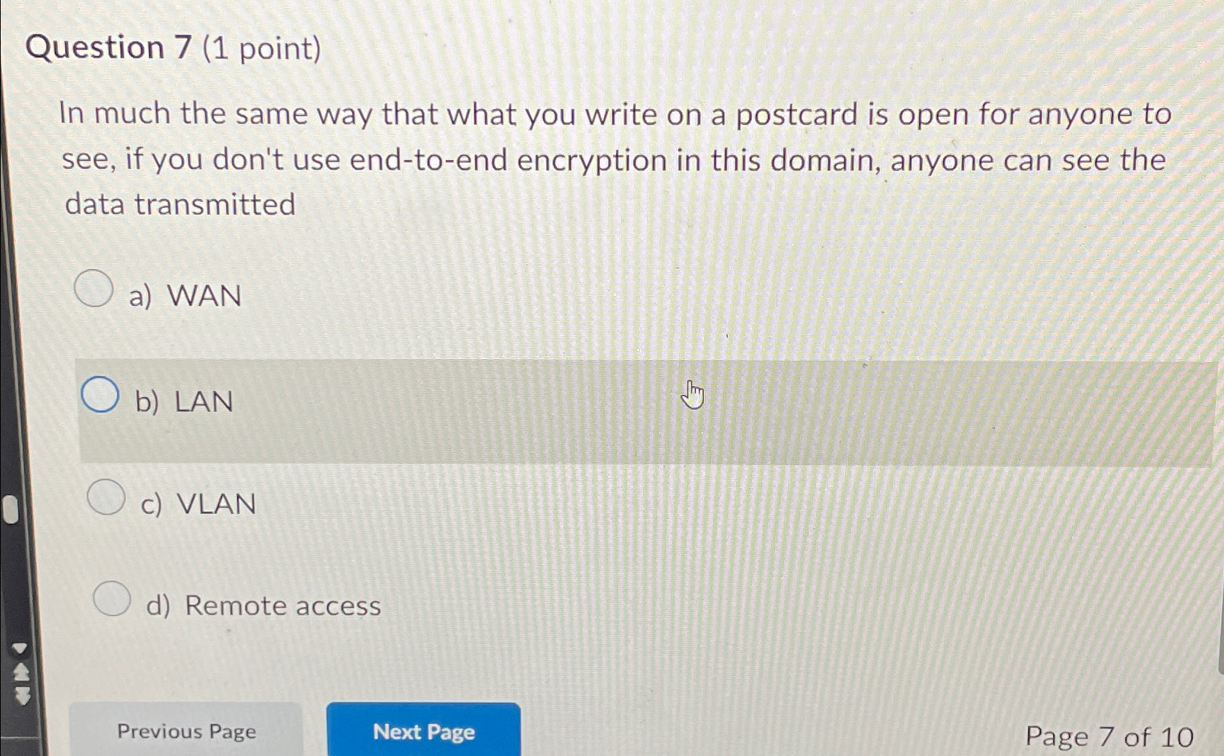Choose VLAN as your answer
The width and height of the screenshot is (1224, 756).
coord(105,498)
